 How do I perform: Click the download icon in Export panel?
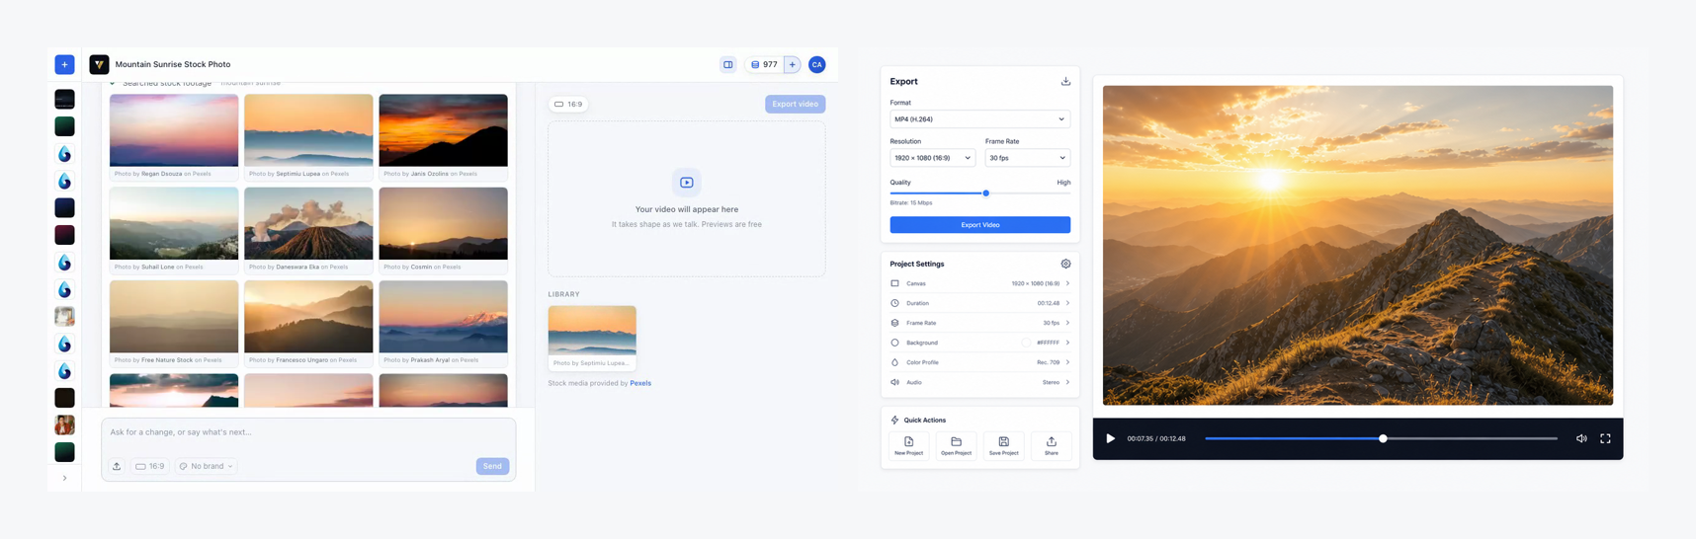click(1065, 82)
